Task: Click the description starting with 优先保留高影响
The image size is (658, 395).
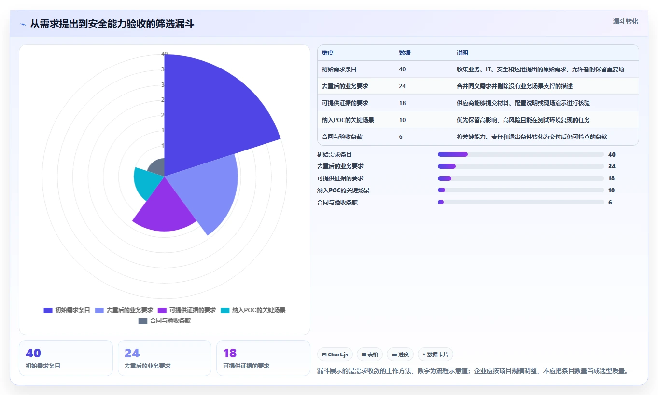Action: (x=523, y=120)
